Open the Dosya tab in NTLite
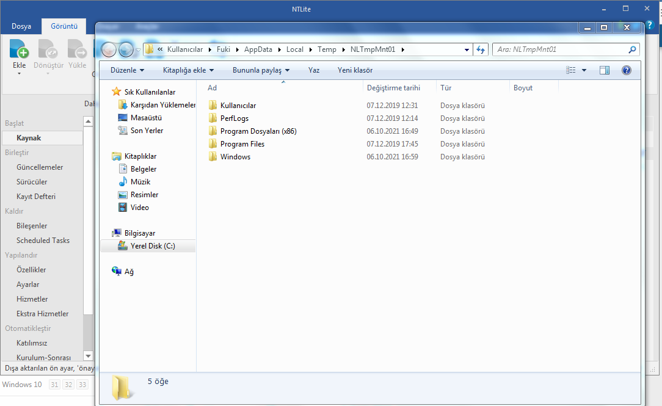Screen dimensions: 662x406 pos(21,26)
